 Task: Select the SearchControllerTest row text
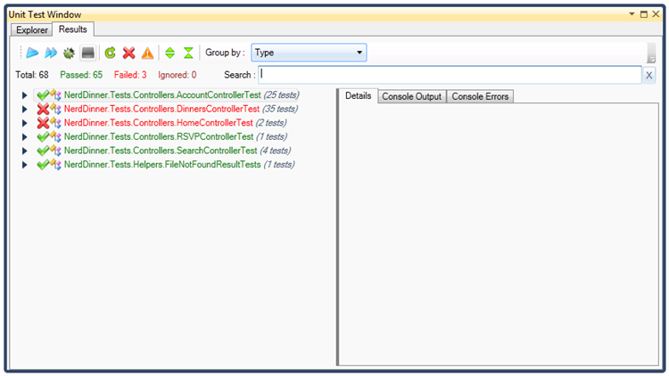point(161,151)
